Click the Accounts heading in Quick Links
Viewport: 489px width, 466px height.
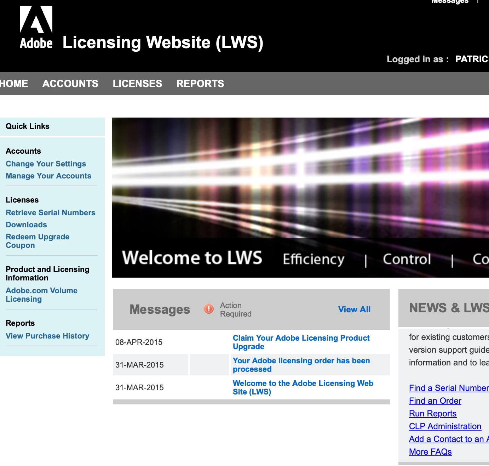[23, 151]
